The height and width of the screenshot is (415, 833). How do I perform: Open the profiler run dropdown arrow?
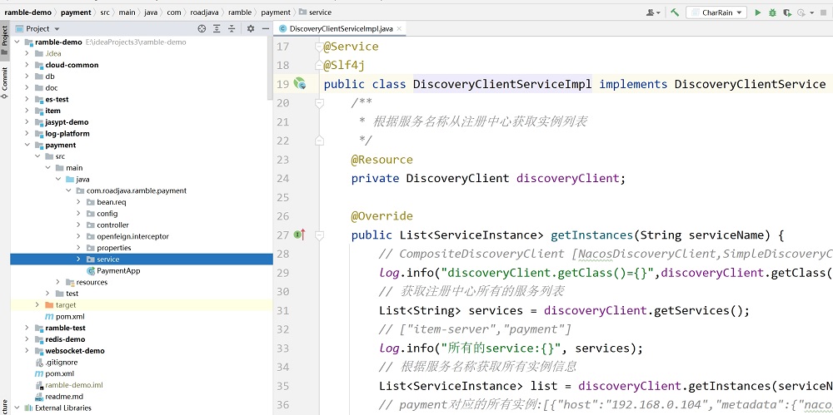pyautogui.click(x=811, y=12)
